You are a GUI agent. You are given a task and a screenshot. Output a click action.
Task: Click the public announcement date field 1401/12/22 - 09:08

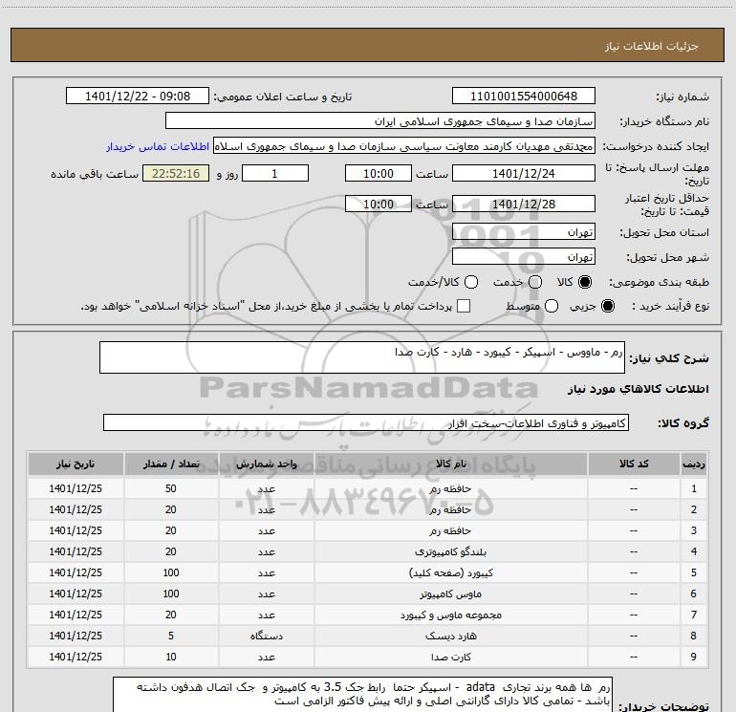(138, 97)
